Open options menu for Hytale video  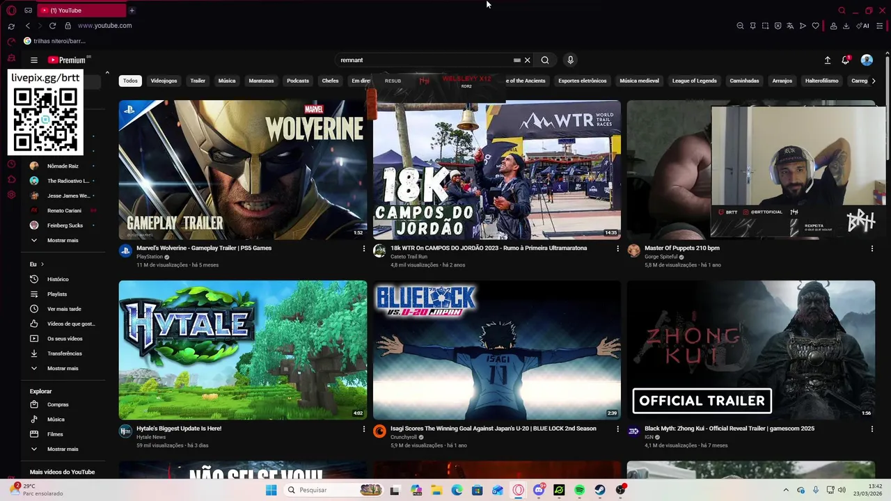point(363,429)
